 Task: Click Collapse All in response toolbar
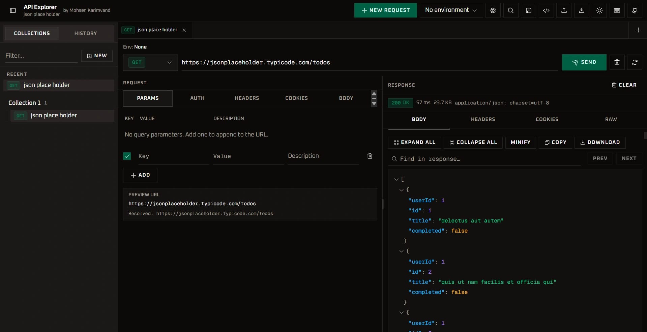(473, 143)
